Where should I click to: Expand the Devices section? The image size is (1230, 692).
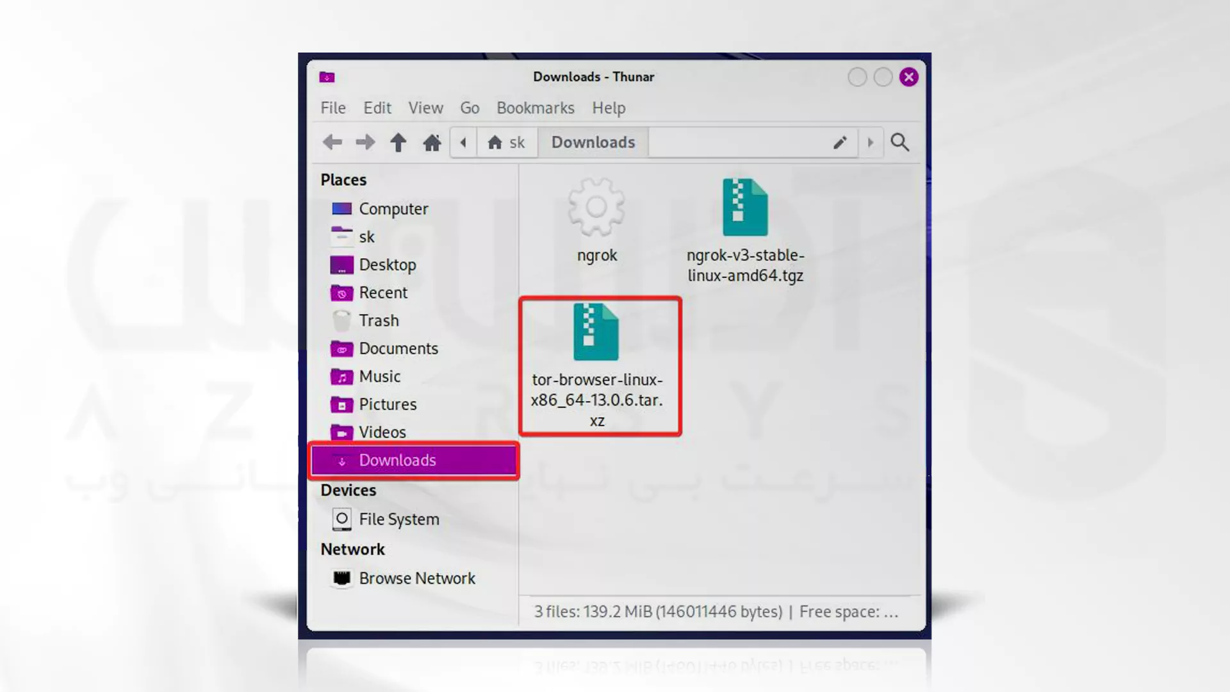pos(348,490)
